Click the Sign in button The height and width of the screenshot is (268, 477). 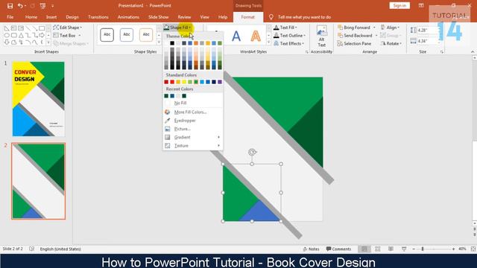[x=399, y=5]
